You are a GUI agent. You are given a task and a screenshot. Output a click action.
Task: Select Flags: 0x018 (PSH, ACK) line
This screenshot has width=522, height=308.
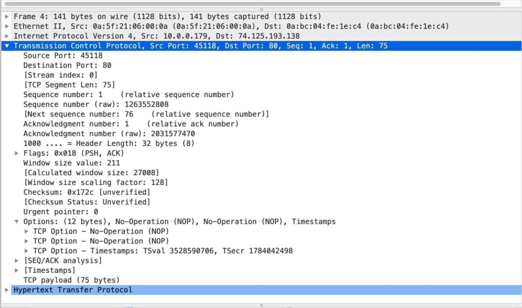point(73,153)
